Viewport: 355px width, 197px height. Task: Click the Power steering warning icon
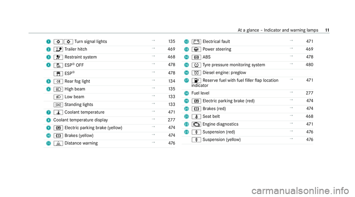[196, 49]
